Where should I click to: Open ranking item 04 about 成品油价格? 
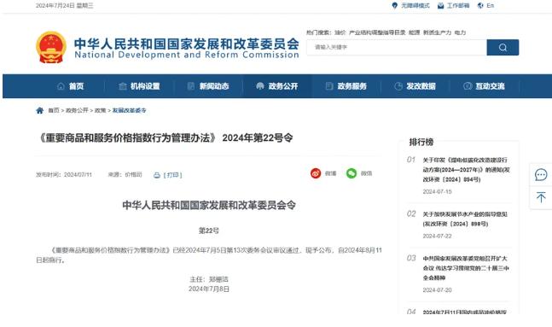click(464, 312)
